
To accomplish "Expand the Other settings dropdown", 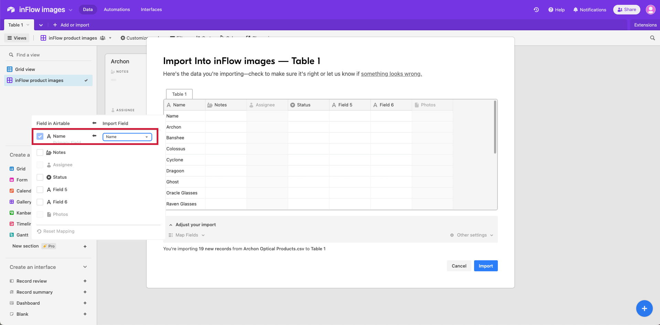I will 471,235.
